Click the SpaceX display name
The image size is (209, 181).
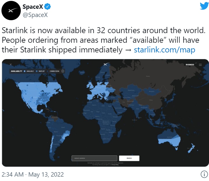(x=33, y=6)
